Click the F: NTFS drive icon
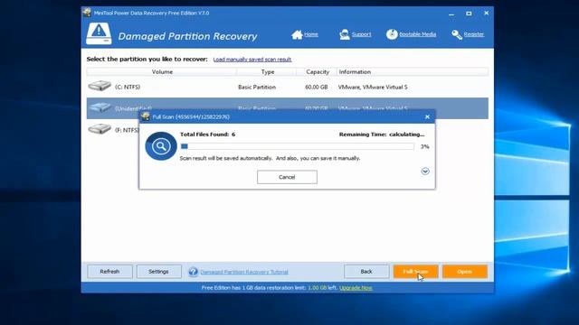Screen dimensions: 579x325 point(100,128)
